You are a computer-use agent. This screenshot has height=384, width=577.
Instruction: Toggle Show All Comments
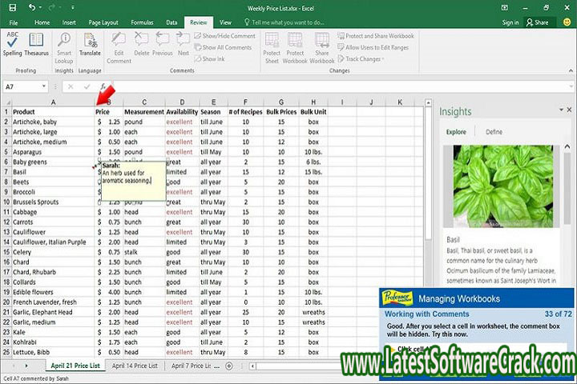[x=223, y=47]
